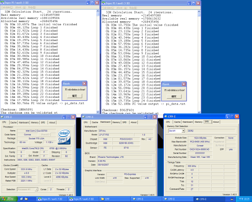
Task: Switch to CPU tab in SPD CPU-Z window
Action: coord(168,122)
